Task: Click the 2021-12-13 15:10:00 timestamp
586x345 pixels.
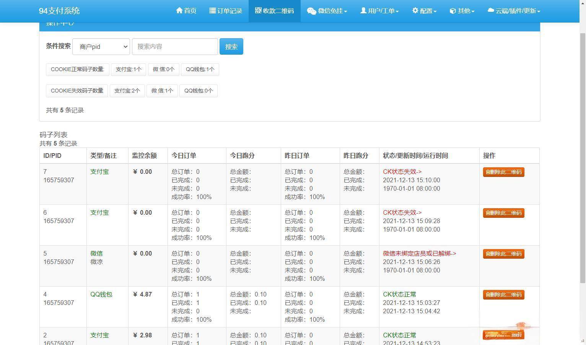Action: [x=412, y=180]
